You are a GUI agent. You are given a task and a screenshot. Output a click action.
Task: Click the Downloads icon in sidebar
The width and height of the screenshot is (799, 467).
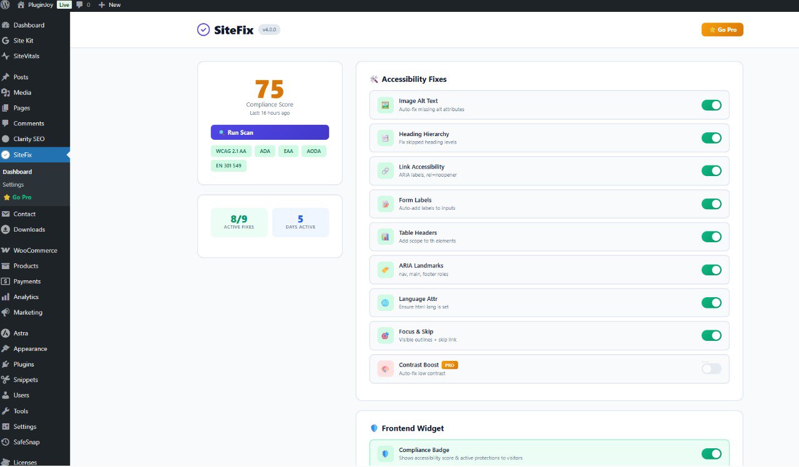pos(6,229)
